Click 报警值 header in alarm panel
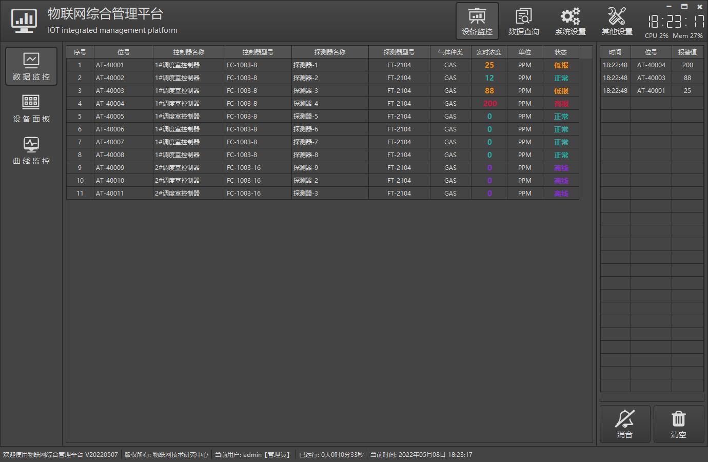Image resolution: width=708 pixels, height=462 pixels. [687, 52]
